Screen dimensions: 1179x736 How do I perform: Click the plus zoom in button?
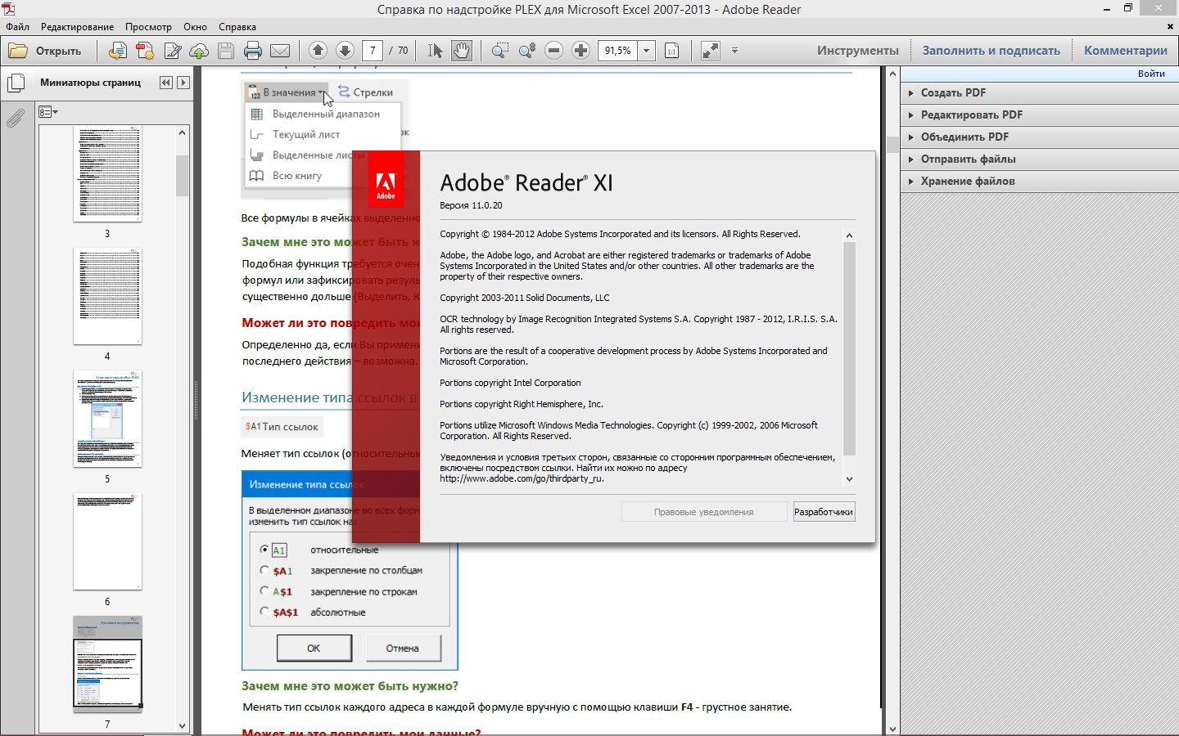coord(580,51)
